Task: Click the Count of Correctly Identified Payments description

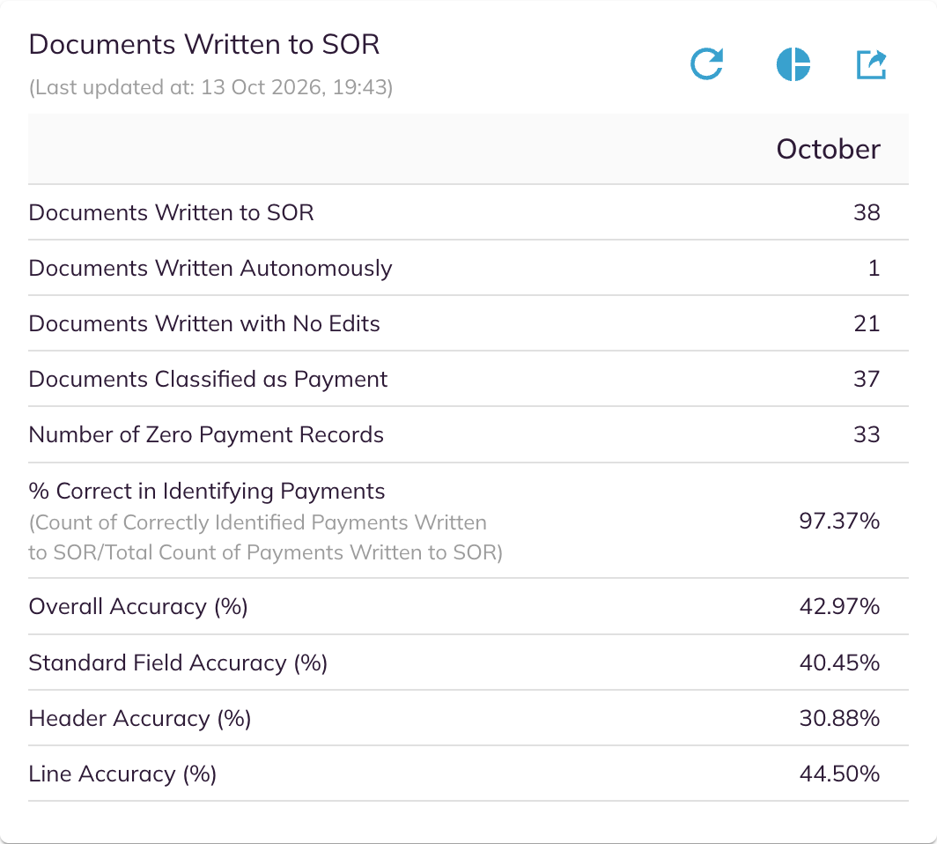Action: coord(265,537)
